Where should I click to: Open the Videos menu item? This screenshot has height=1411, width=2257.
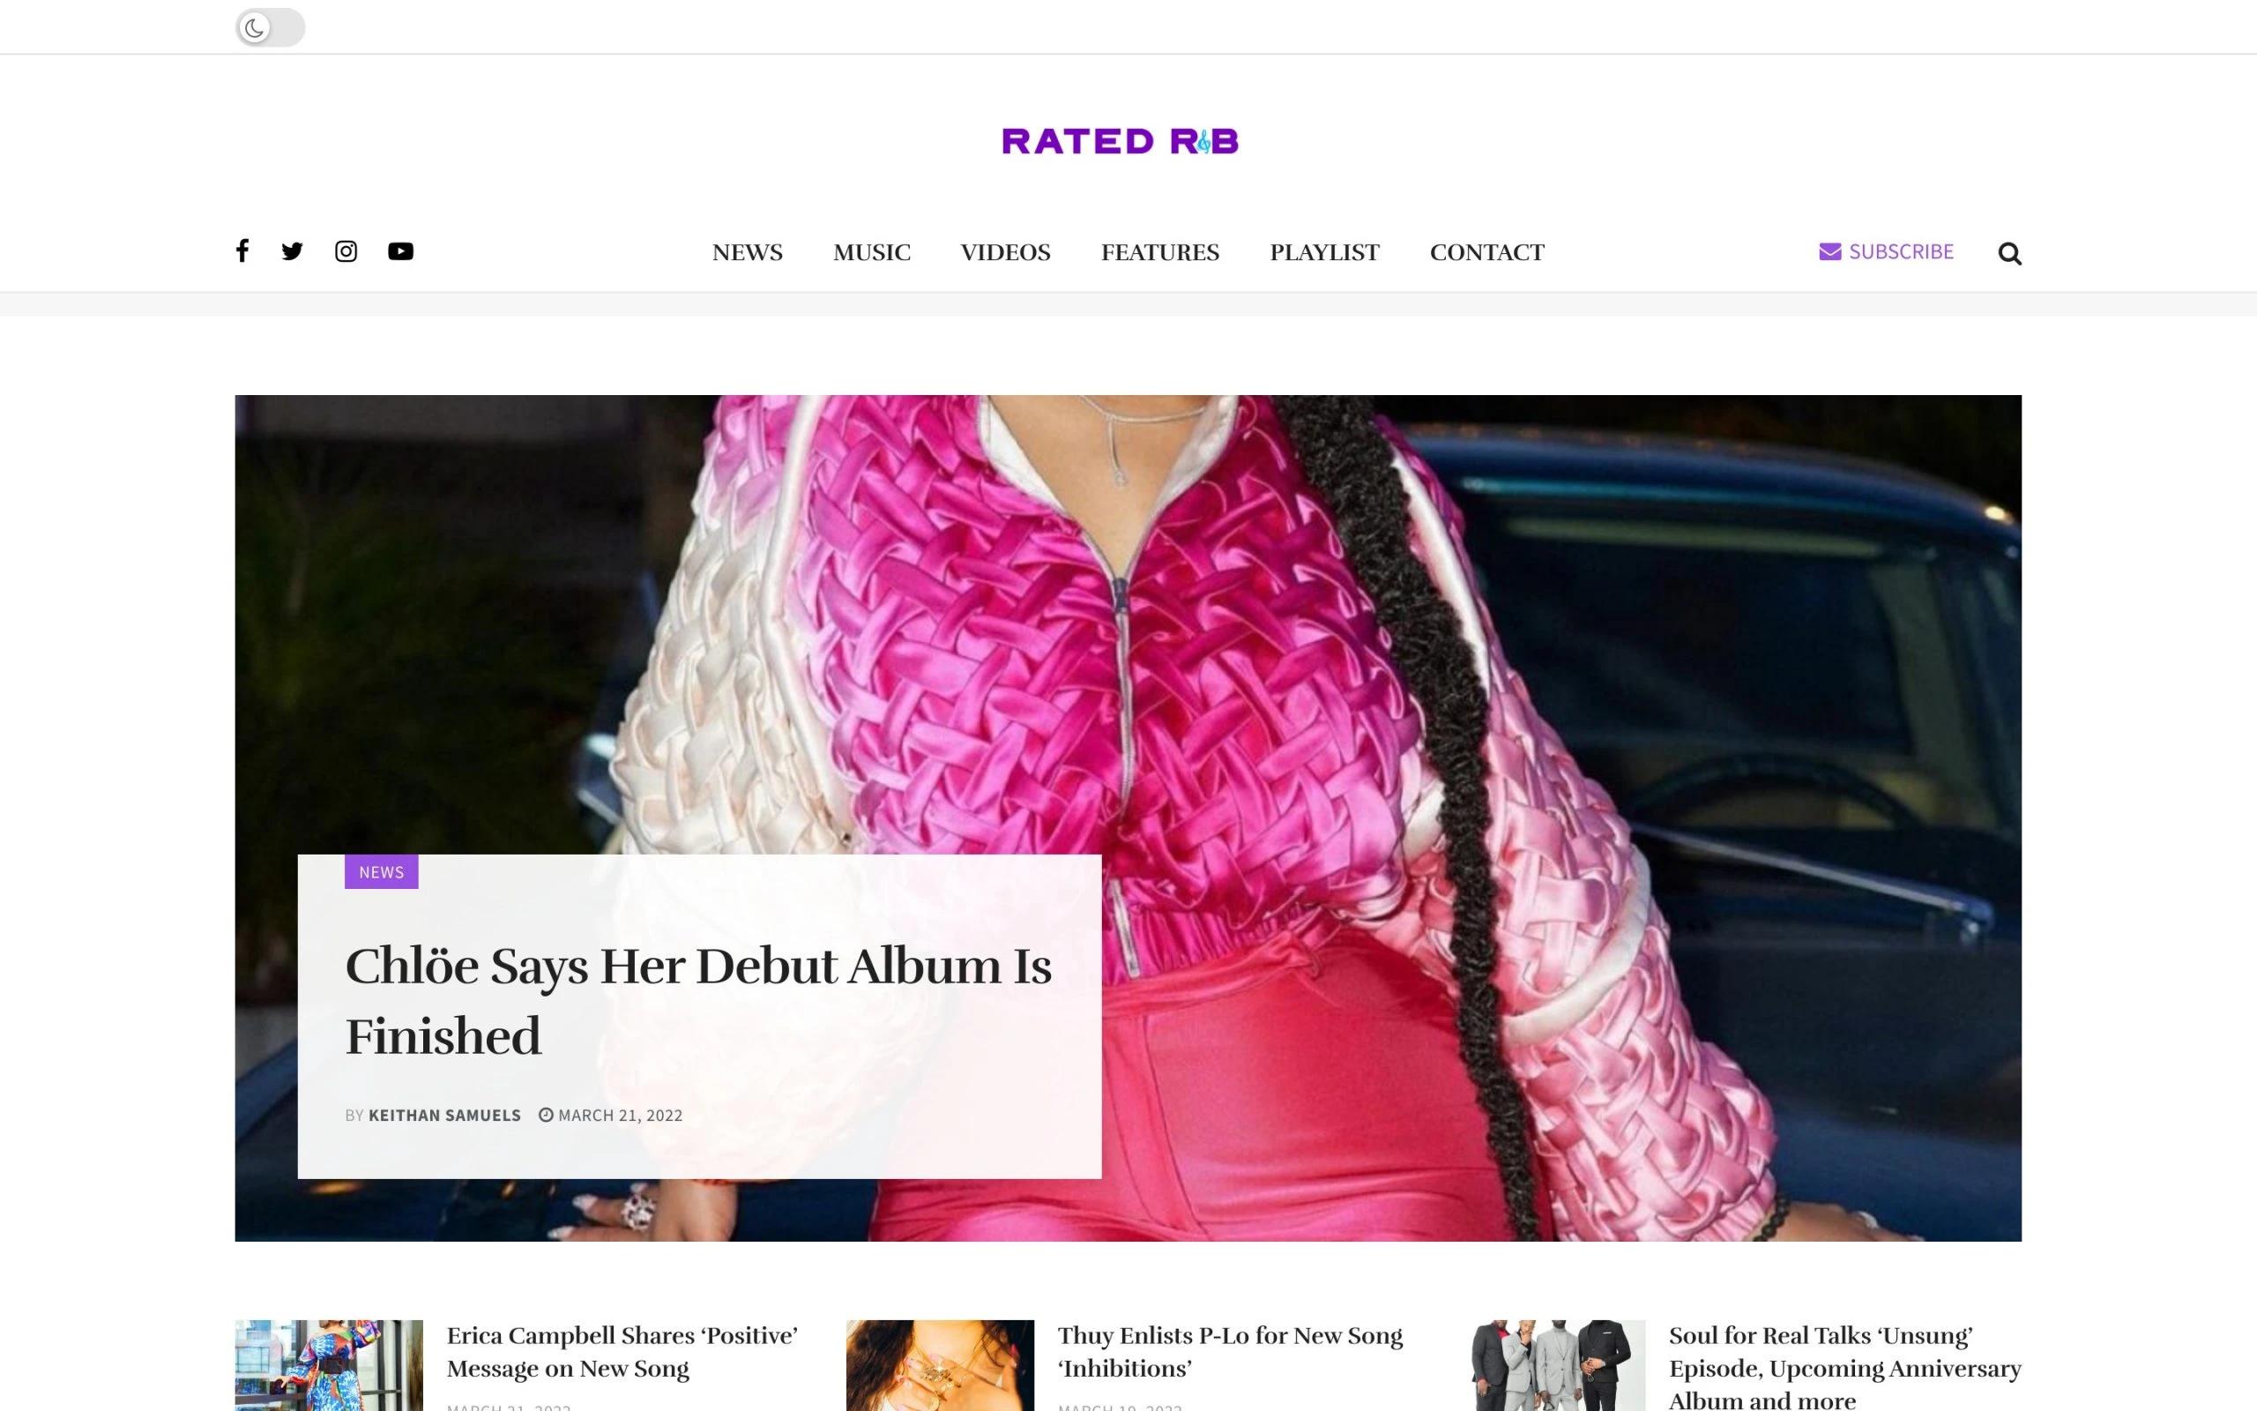pos(1005,252)
